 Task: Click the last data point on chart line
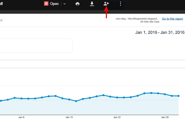[179, 96]
